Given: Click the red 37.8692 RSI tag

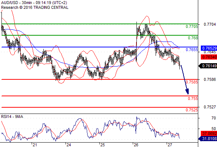Looking at the screenshot, I should 209,133.
